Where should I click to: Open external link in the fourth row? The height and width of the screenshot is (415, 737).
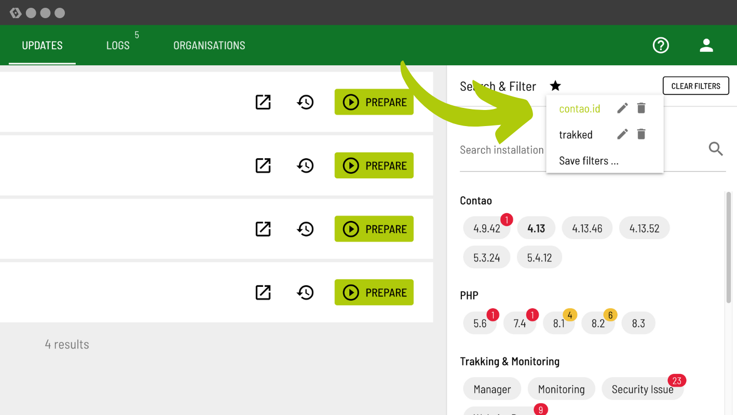pyautogui.click(x=263, y=293)
